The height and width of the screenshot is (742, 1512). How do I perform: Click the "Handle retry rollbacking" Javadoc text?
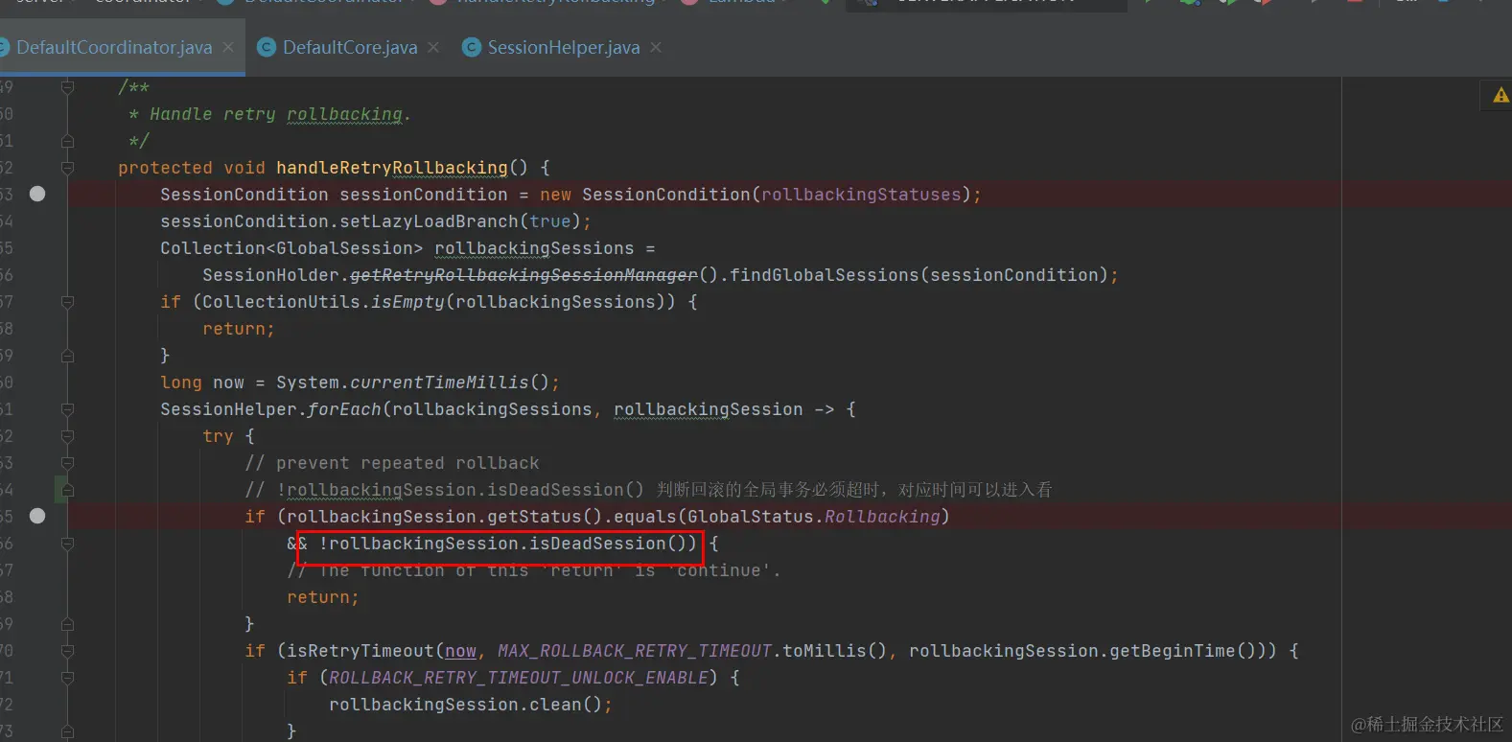pos(280,114)
